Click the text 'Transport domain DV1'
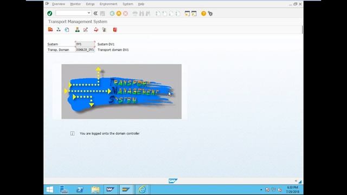The height and width of the screenshot is (195, 347). (113, 50)
